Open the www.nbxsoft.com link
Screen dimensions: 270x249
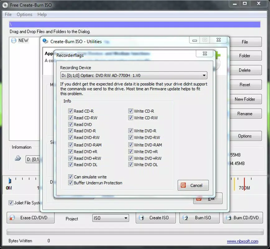point(242,241)
